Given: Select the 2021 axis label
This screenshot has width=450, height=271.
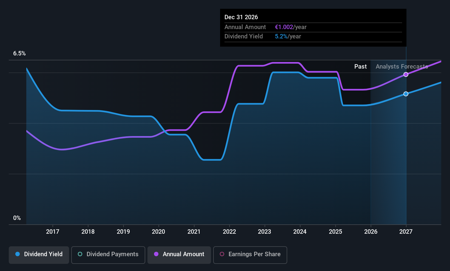Looking at the screenshot, I should 194,232.
